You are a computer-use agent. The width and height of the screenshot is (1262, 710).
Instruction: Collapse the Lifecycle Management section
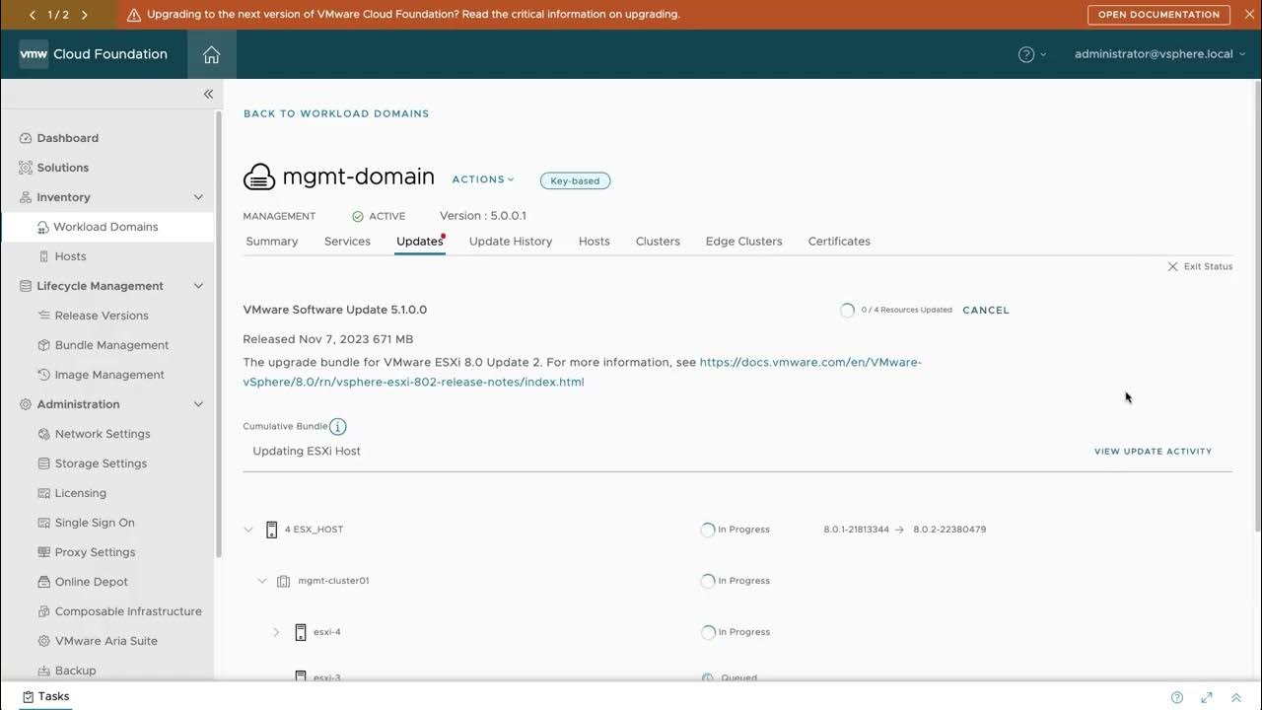click(198, 286)
